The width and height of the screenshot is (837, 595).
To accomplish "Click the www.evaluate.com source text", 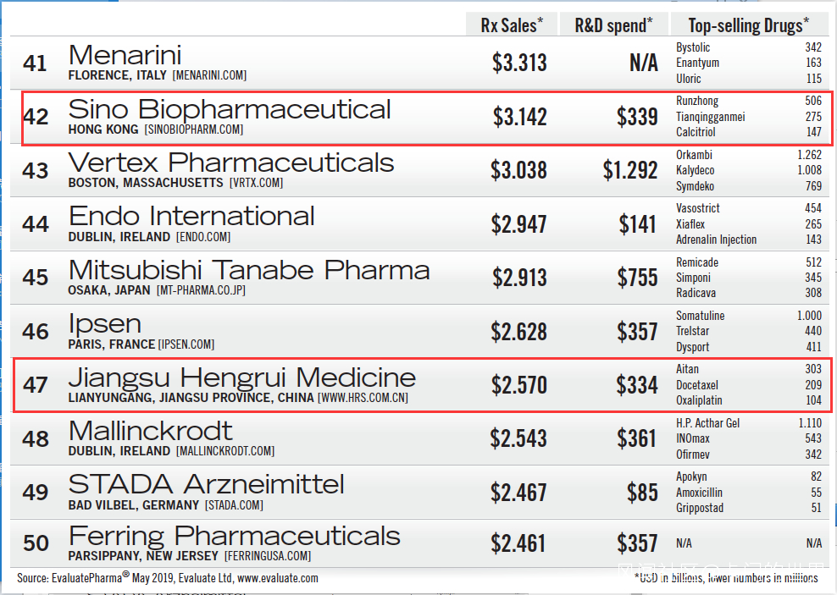I will tap(278, 579).
